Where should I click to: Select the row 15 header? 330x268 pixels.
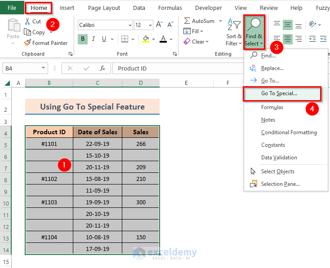tap(6, 262)
